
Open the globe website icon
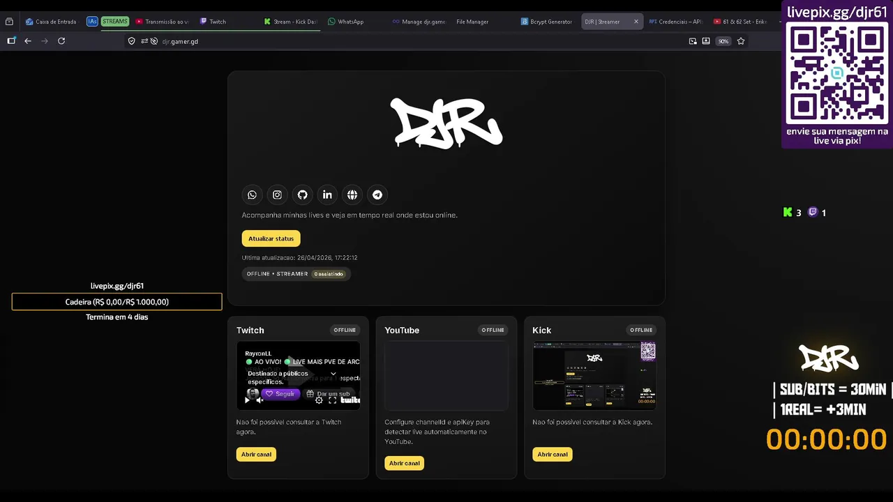(x=352, y=195)
